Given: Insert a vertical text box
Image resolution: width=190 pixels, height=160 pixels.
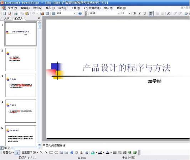Looking at the screenshot, I should point(66,153).
